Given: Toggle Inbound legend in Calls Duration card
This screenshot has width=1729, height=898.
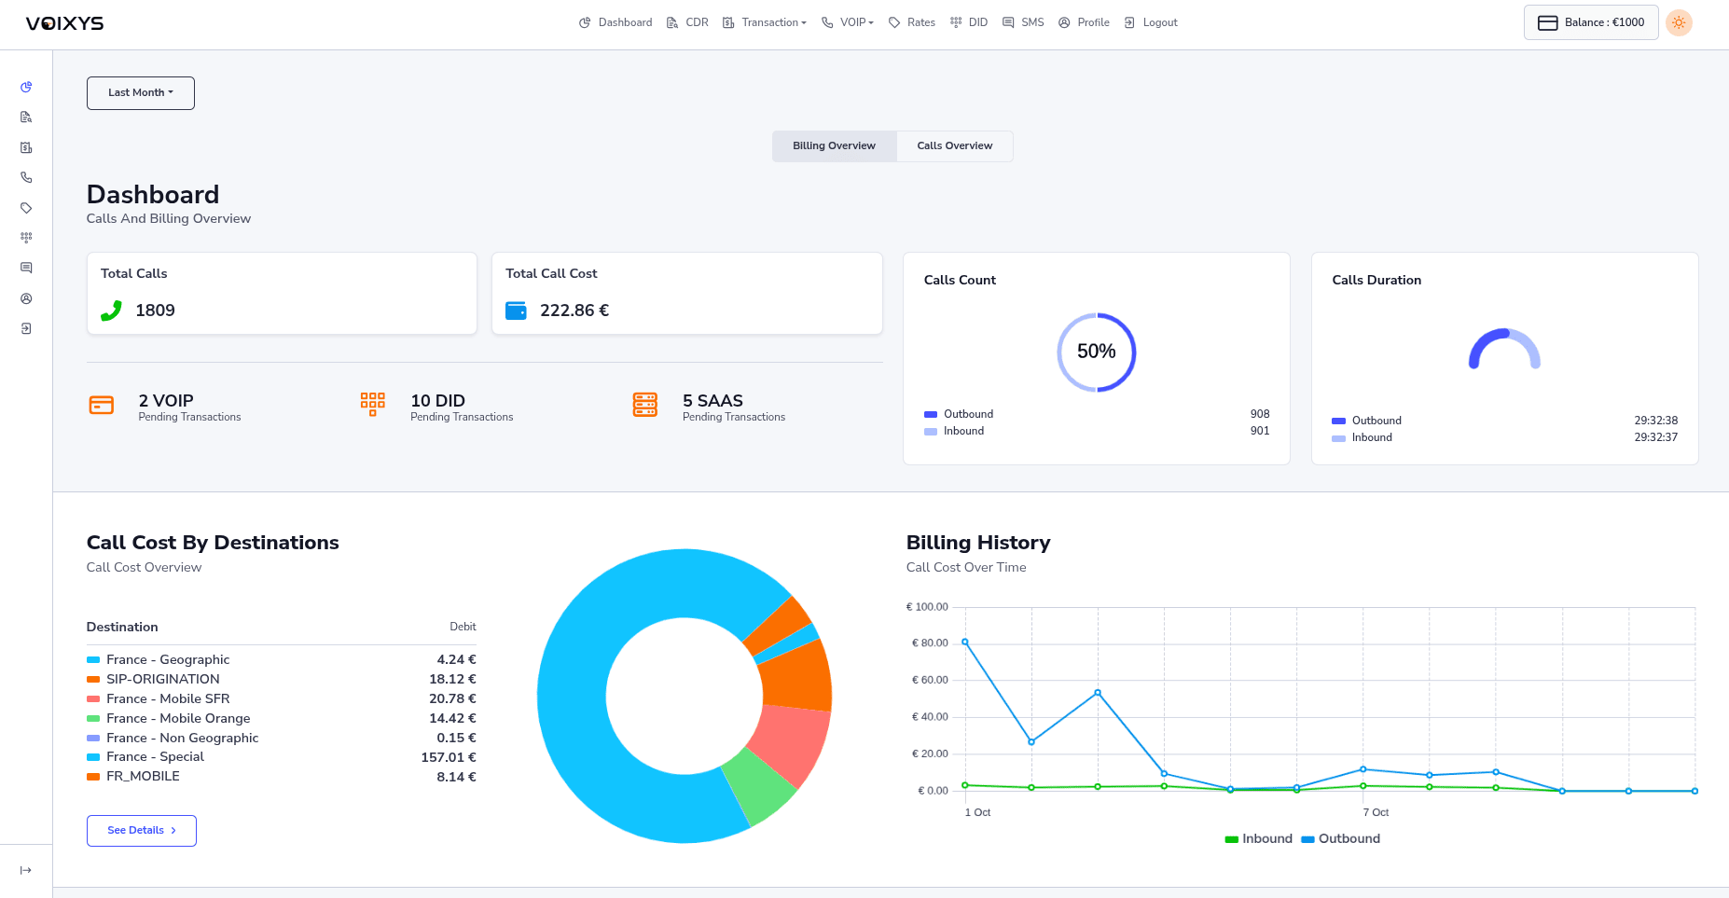Looking at the screenshot, I should click(x=1362, y=437).
